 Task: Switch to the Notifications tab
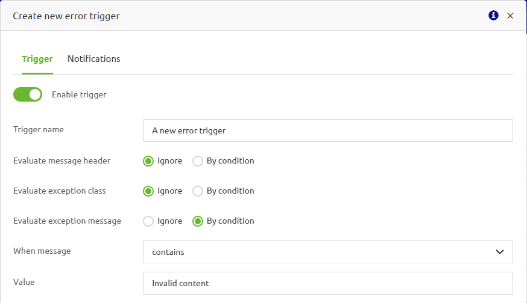93,59
